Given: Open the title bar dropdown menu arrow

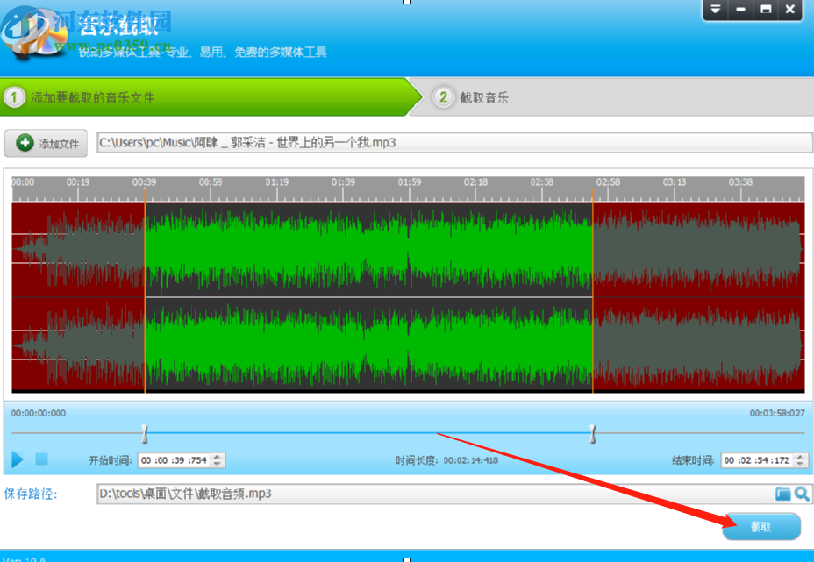Looking at the screenshot, I should click(715, 11).
